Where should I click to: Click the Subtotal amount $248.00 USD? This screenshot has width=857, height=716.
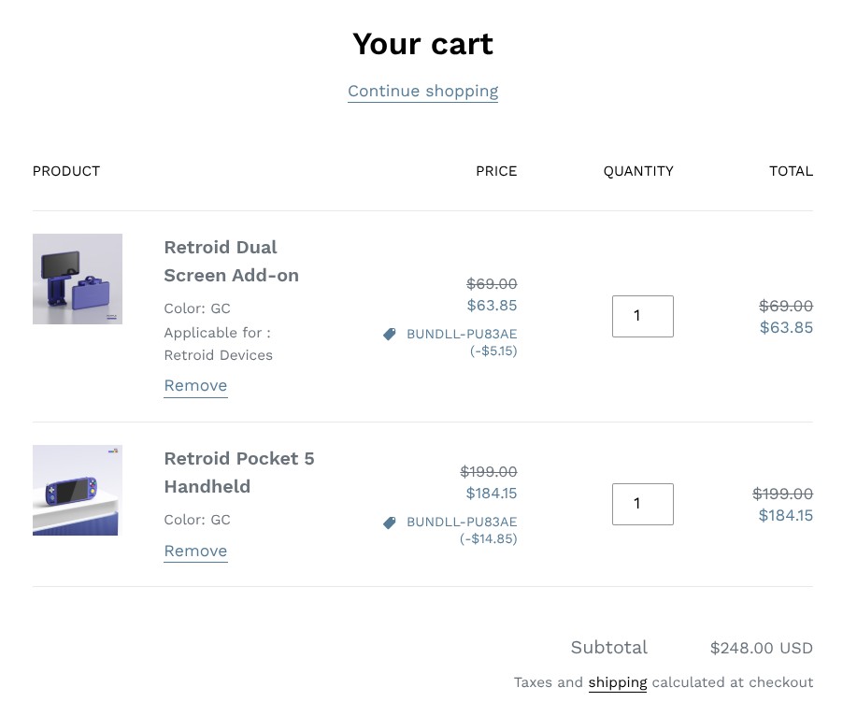761,648
